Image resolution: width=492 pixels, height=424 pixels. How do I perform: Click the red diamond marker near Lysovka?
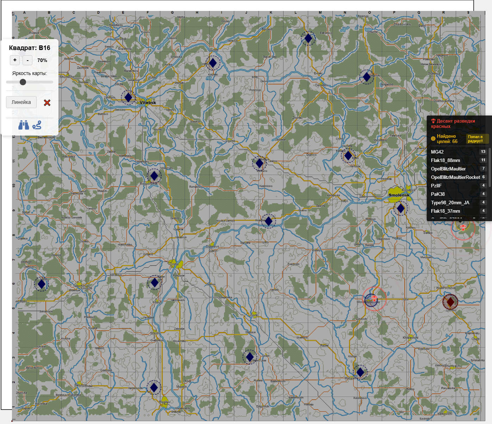450,302
